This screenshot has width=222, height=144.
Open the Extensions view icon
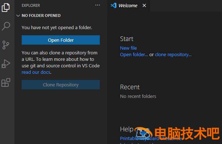6,82
